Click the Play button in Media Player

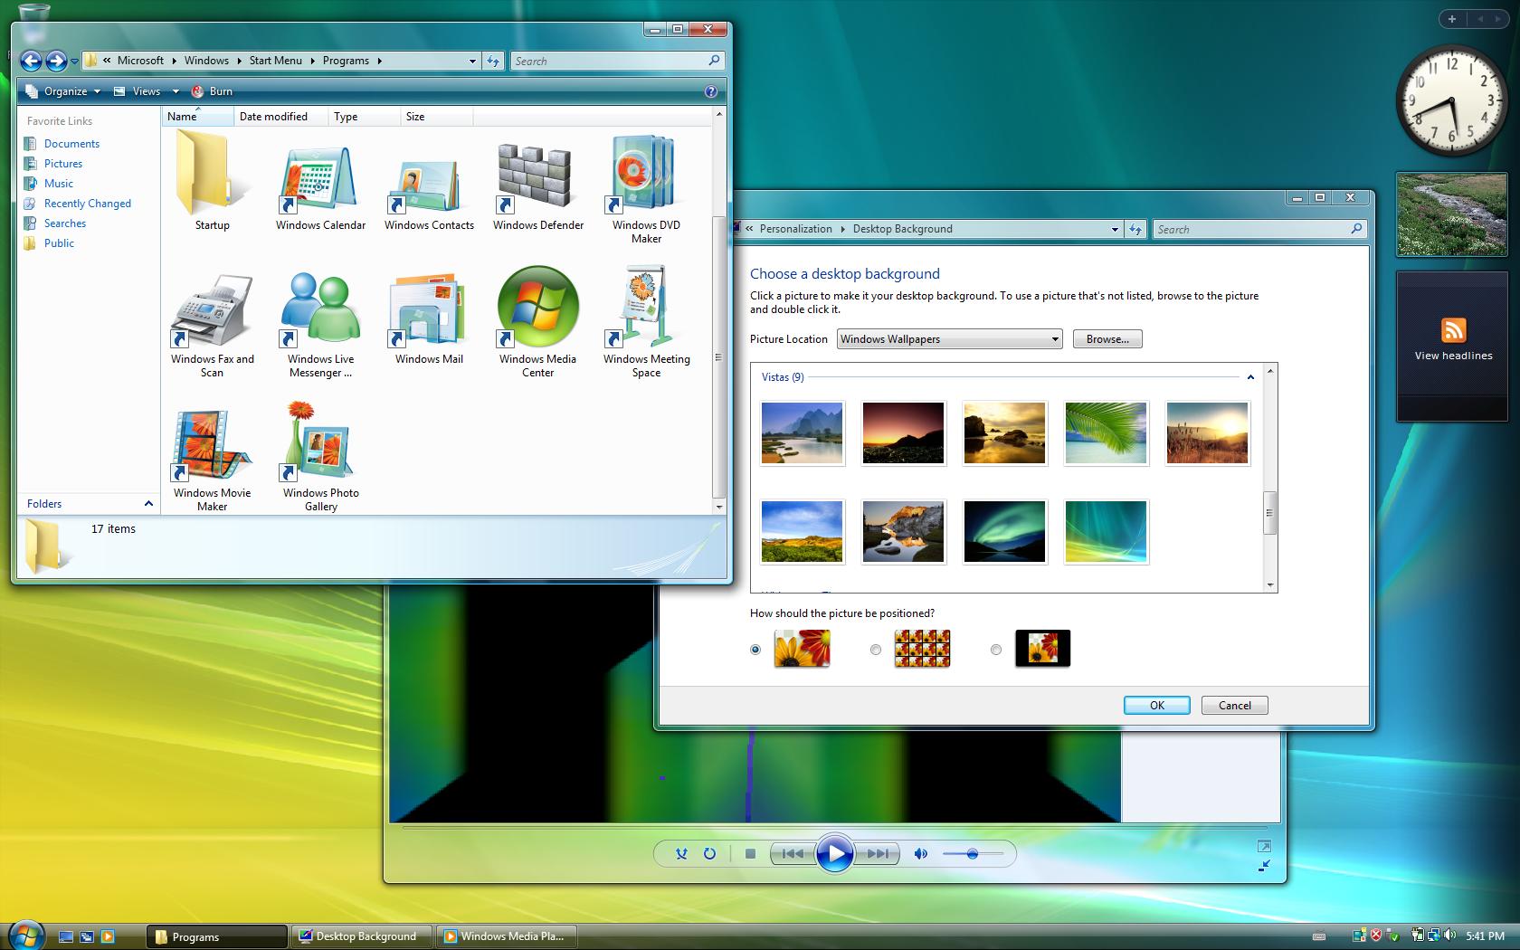834,853
